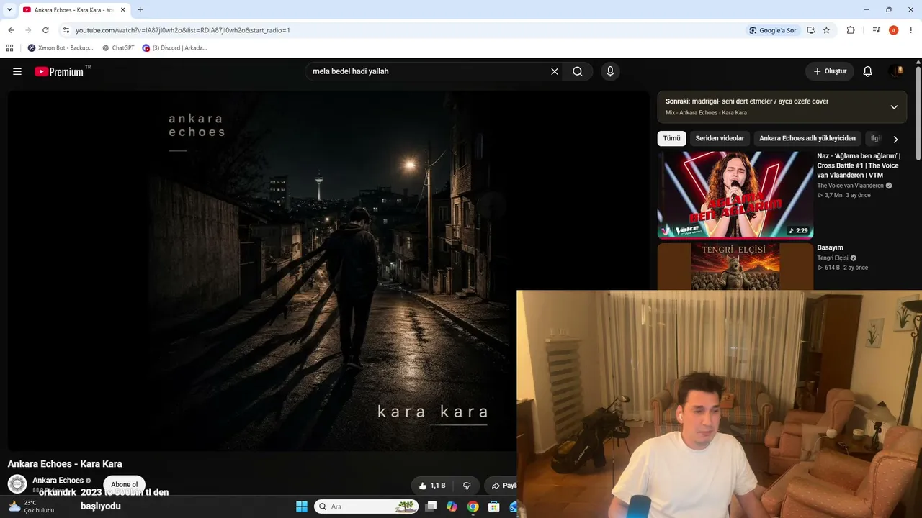Open the Discord bookmark

coord(174,48)
